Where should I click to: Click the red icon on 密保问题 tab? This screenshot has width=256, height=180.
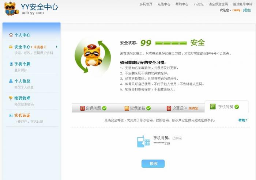tap(83, 108)
